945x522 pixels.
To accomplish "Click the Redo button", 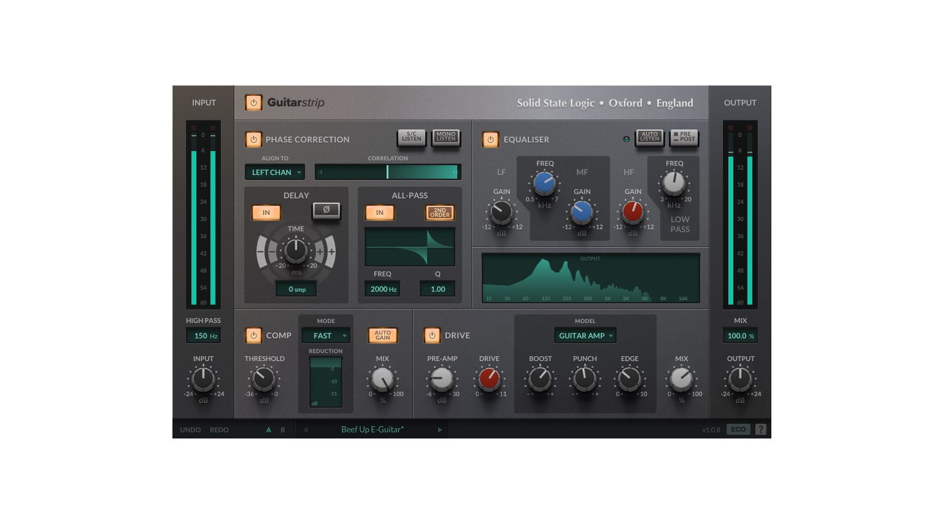I will pos(219,429).
